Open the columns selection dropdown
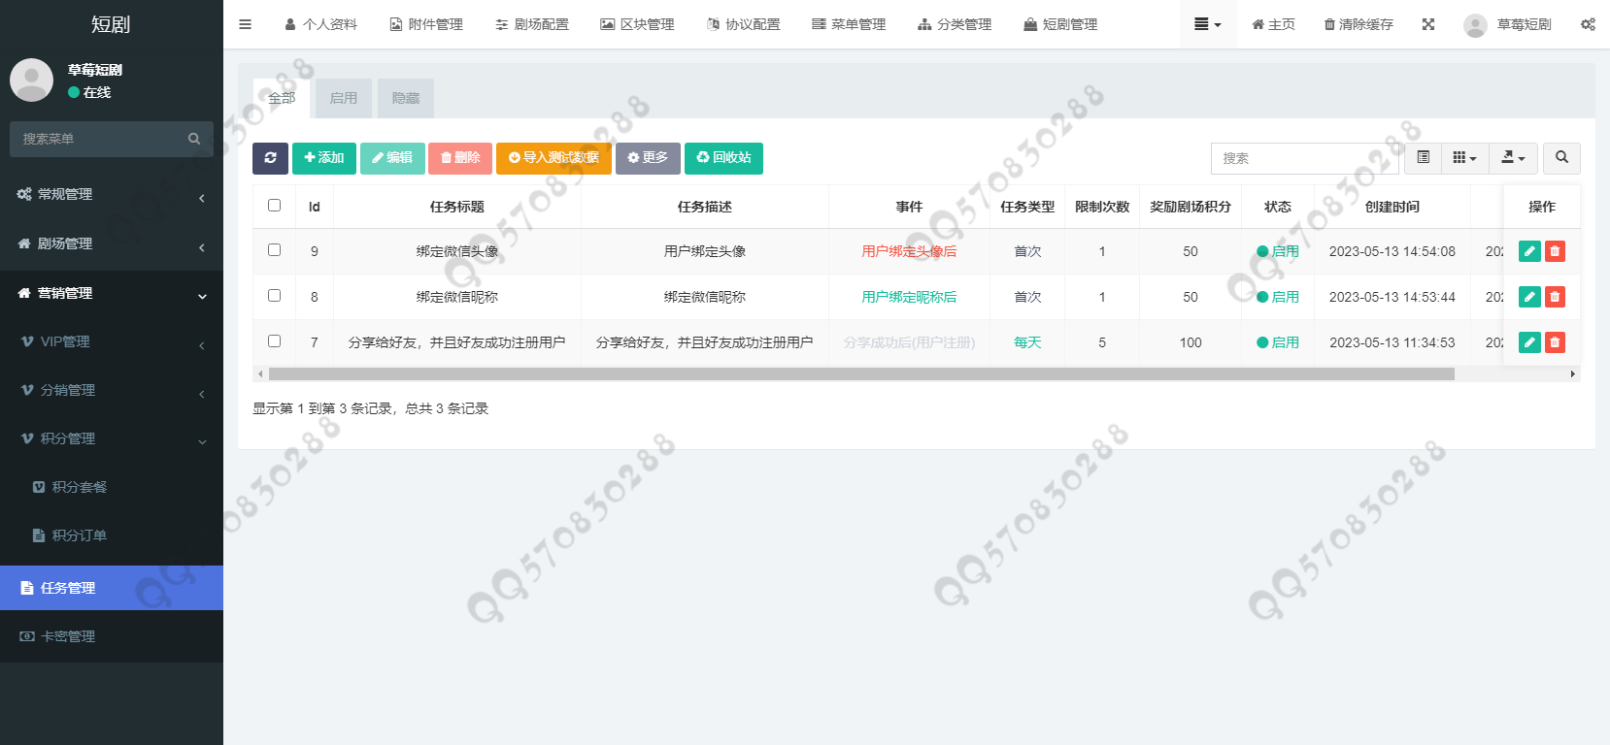The height and width of the screenshot is (745, 1610). click(x=1464, y=158)
